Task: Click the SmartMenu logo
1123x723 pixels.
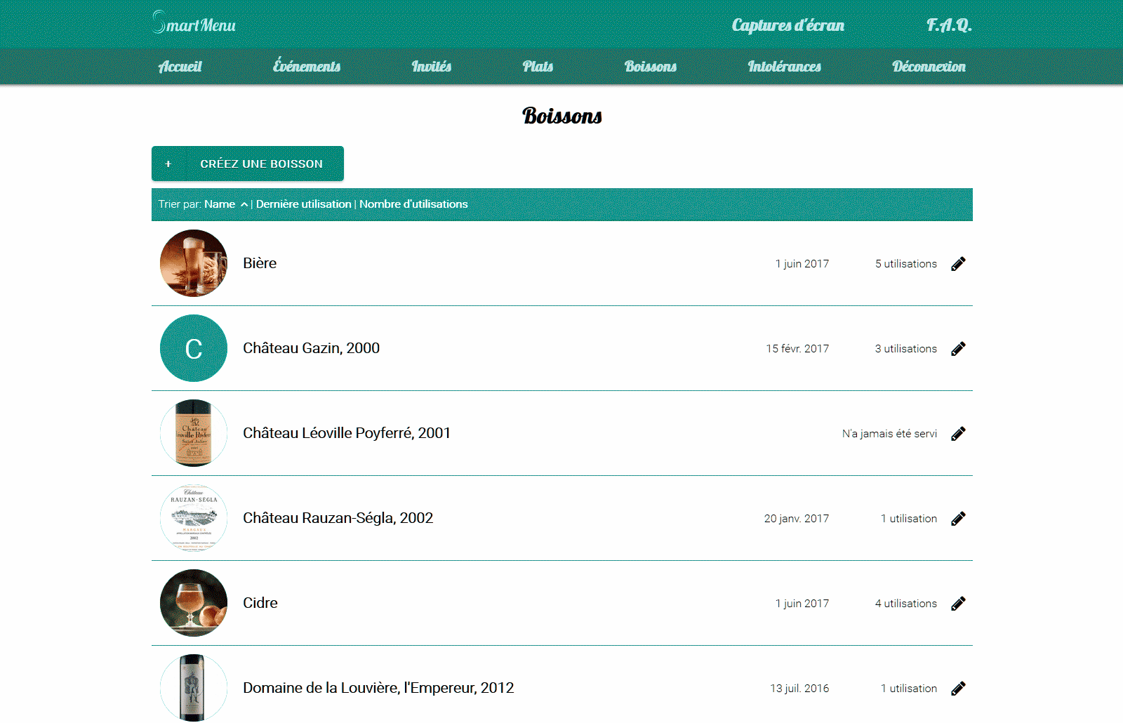Action: coord(194,24)
